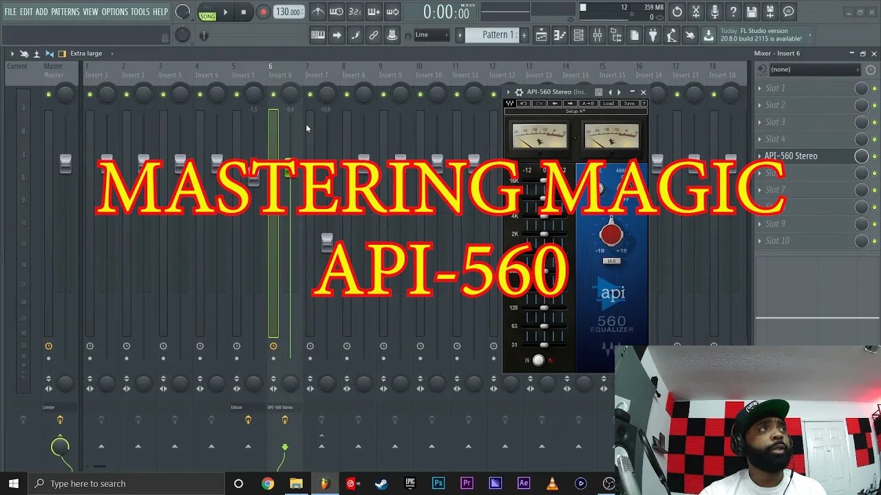The width and height of the screenshot is (881, 495).
Task: Open the Browser view icon
Action: pos(616,35)
